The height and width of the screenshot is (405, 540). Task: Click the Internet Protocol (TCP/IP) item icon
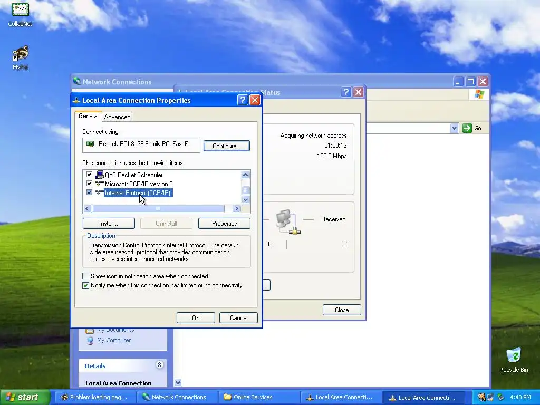[100, 193]
